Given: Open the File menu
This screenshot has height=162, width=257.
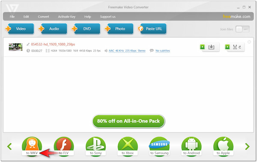Looking at the screenshot, I should coord(12,17).
